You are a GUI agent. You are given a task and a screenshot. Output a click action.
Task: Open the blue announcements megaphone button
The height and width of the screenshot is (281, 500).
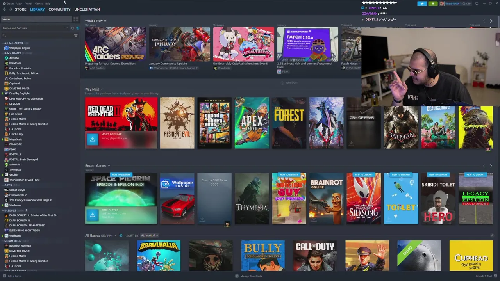coord(422,4)
